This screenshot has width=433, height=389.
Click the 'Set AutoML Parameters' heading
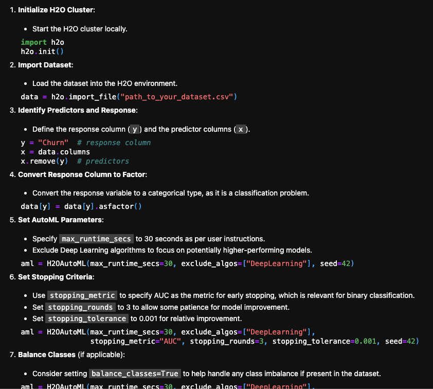point(60,220)
